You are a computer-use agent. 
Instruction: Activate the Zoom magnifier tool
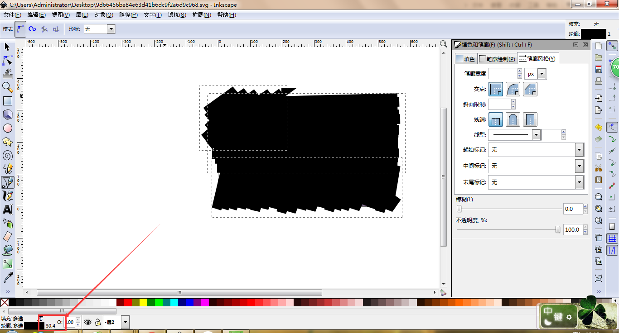point(8,87)
